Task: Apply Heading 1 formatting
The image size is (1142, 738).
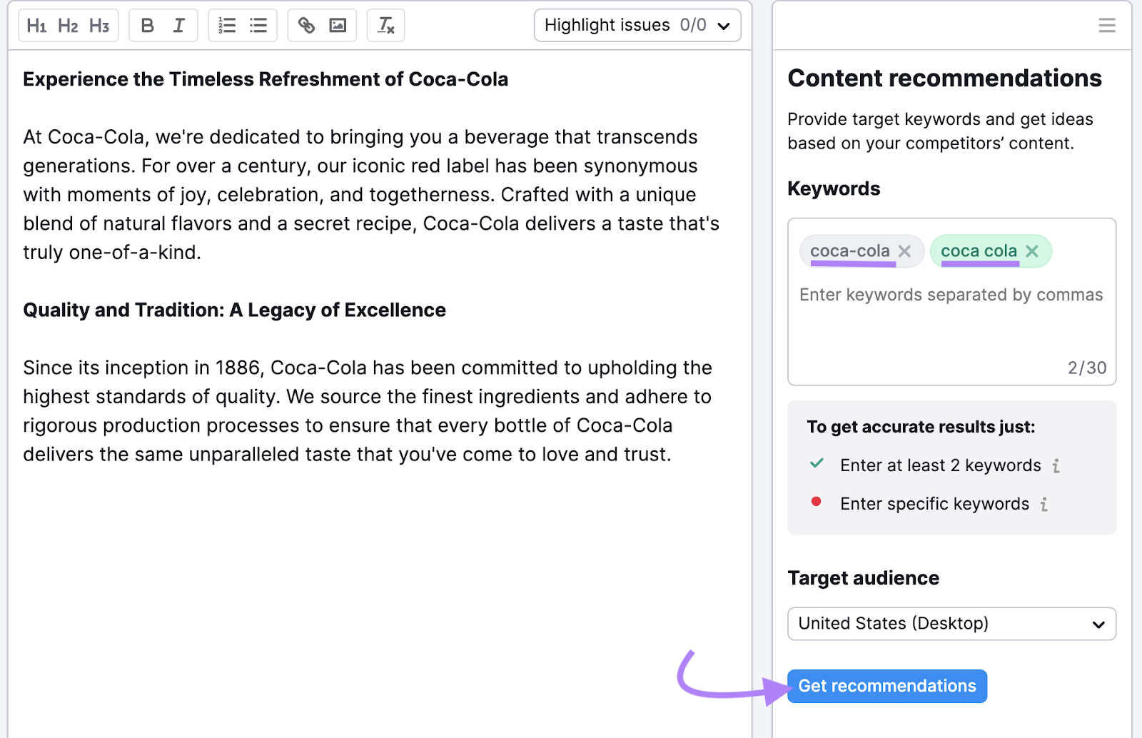Action: pos(36,26)
